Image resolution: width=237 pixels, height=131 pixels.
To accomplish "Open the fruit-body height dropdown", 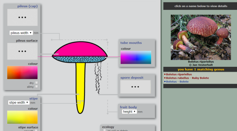I will click(x=129, y=112).
